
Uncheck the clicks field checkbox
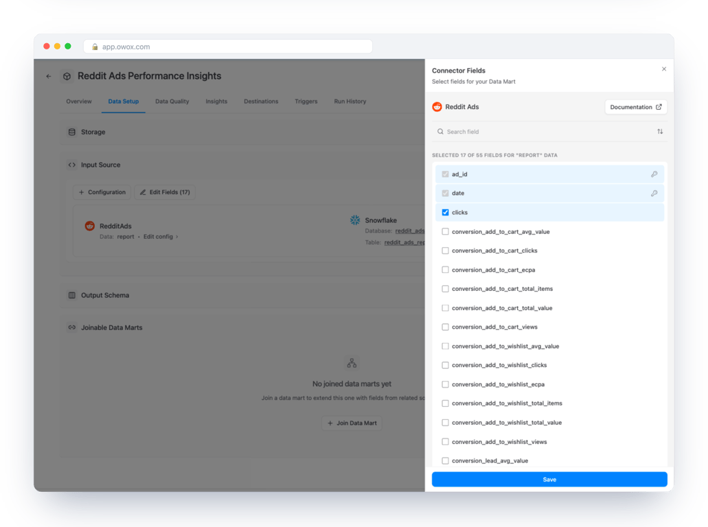tap(445, 213)
